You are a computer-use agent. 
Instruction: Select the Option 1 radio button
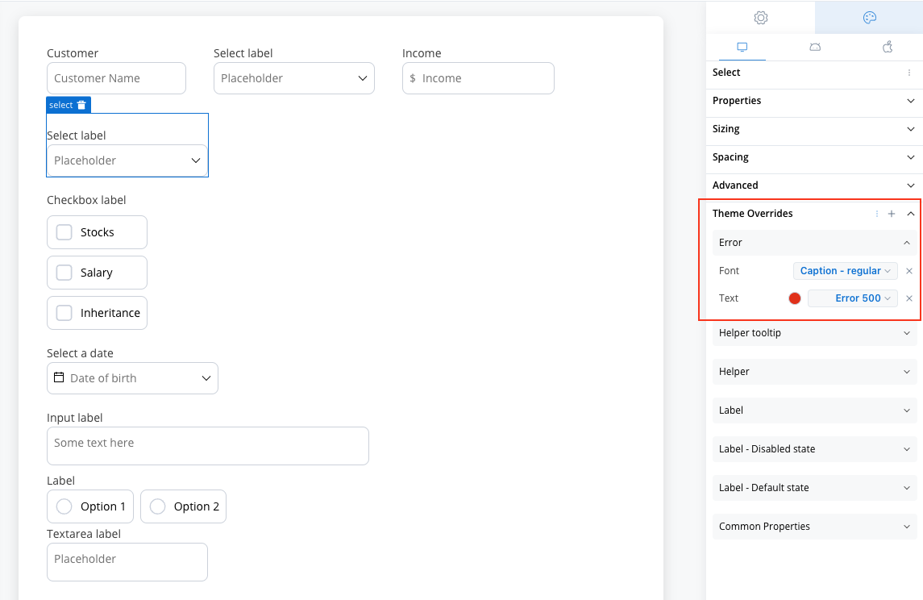tap(64, 506)
